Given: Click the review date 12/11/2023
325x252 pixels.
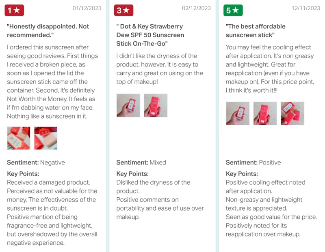Looking at the screenshot, I should (x=306, y=8).
